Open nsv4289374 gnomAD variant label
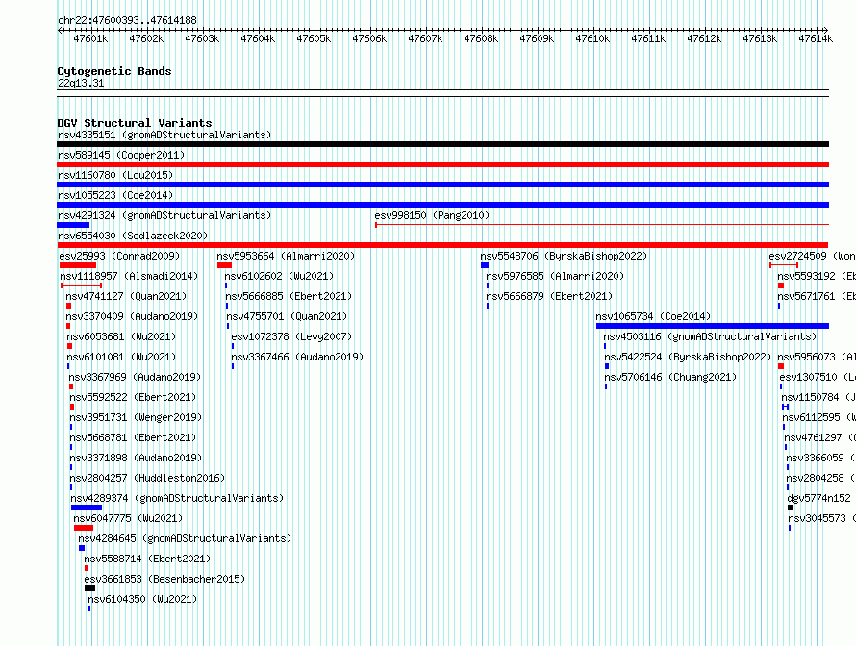Screen dimensions: 856x646 (177, 498)
